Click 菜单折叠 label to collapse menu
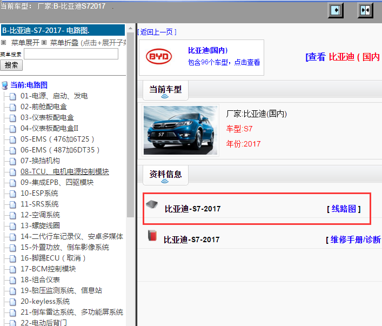Image resolution: width=382 pixels, height=326 pixels. click(x=64, y=43)
